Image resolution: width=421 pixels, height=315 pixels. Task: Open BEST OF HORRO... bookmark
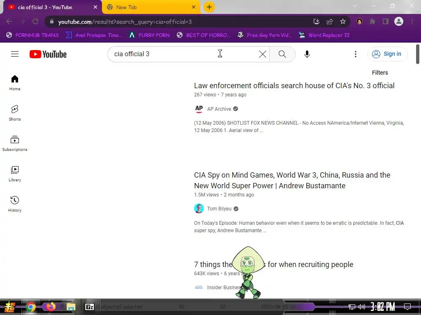pyautogui.click(x=204, y=35)
